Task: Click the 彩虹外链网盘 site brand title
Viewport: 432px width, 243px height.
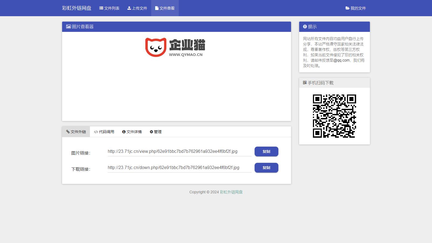Action: tap(77, 8)
